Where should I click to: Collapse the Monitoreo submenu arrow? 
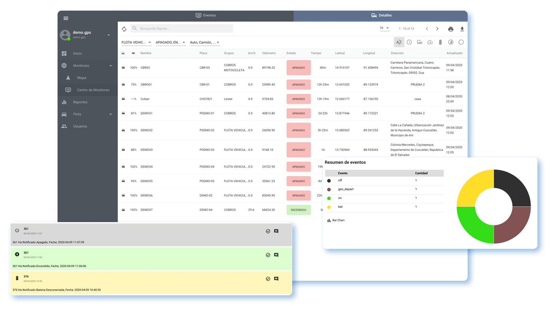[110, 66]
